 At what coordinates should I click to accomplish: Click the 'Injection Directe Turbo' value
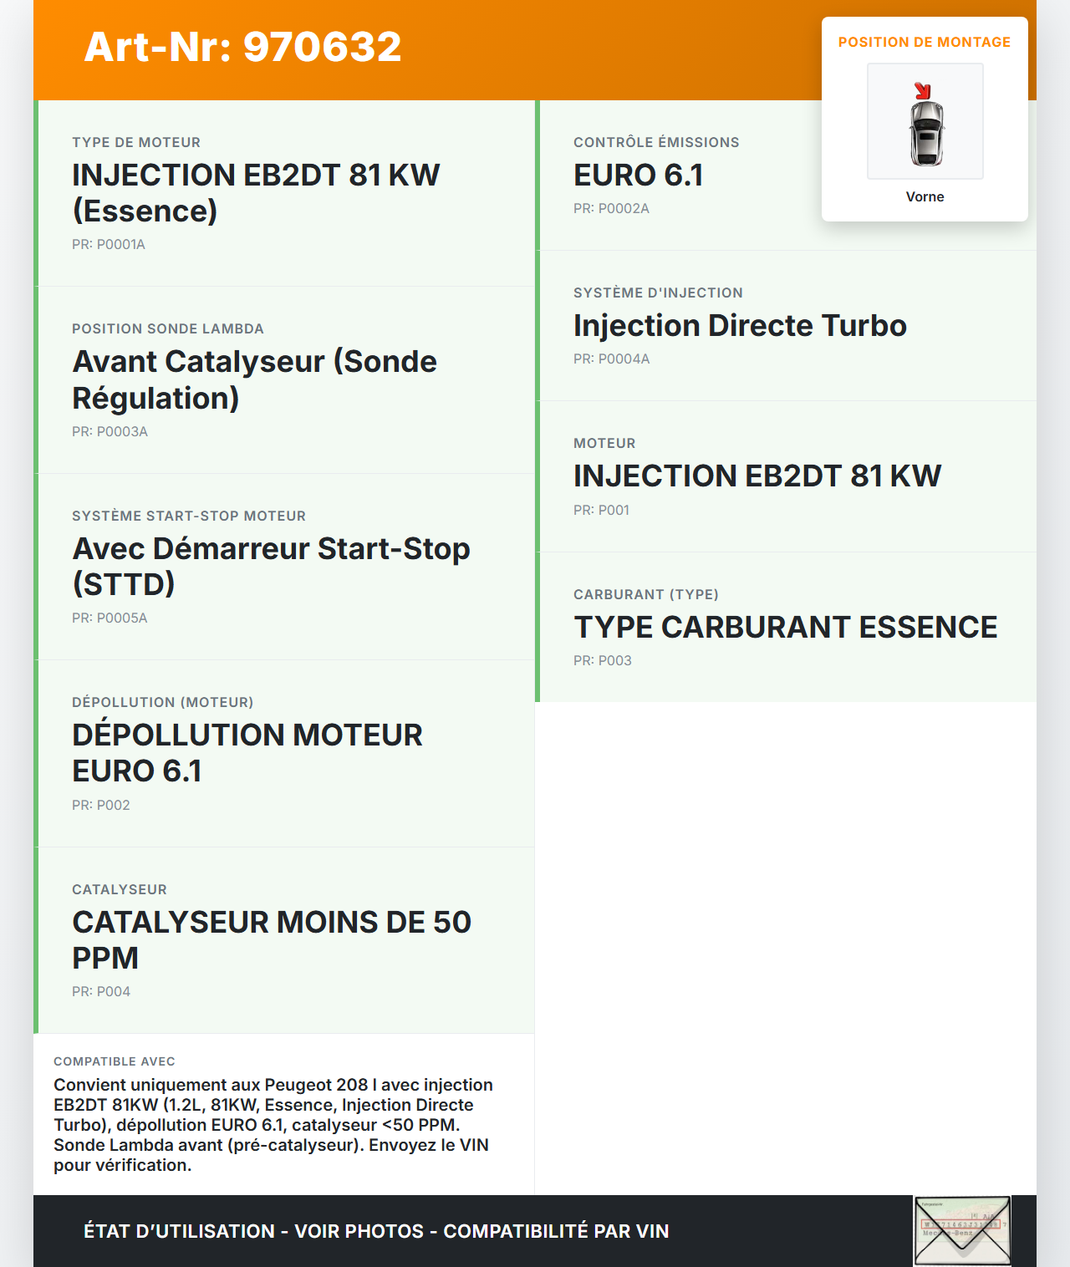tap(740, 326)
